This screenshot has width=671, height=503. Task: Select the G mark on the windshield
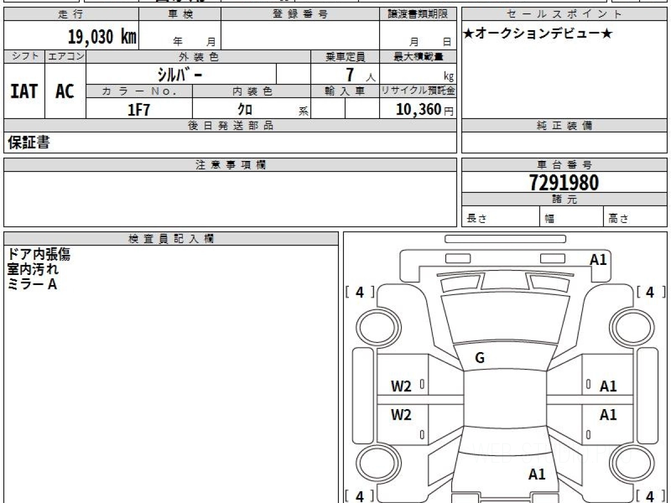pyautogui.click(x=479, y=358)
